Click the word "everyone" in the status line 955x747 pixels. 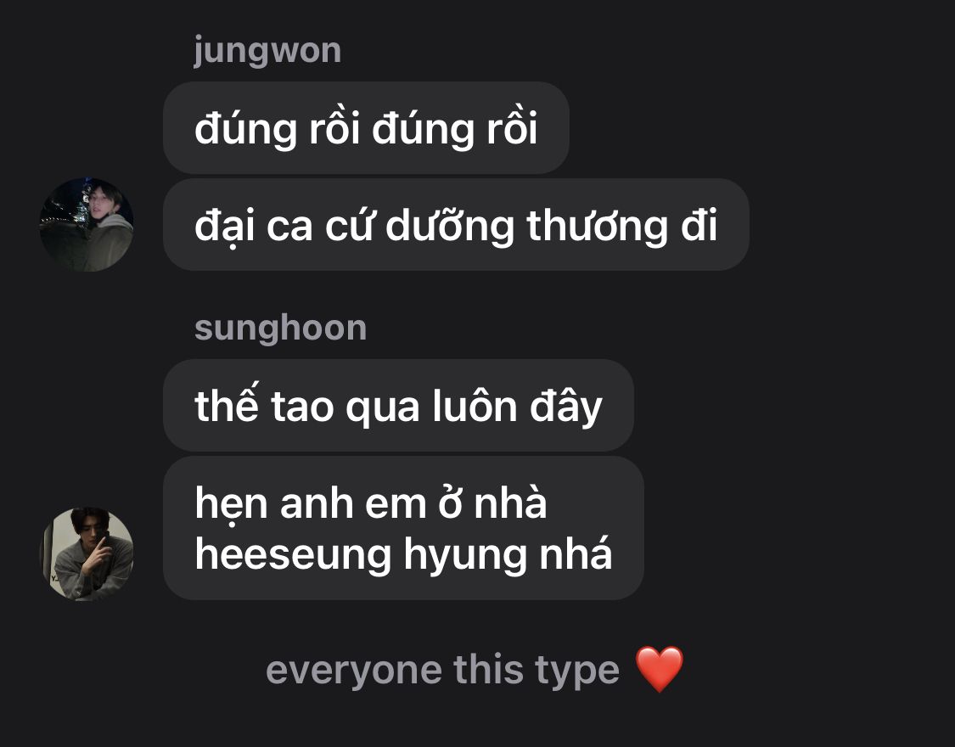[x=353, y=671]
